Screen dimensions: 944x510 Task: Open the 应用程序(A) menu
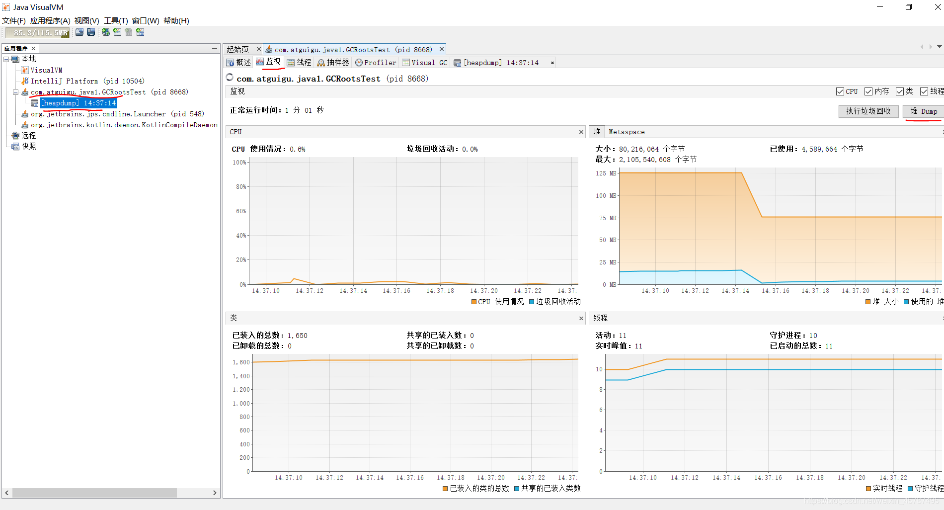[50, 20]
